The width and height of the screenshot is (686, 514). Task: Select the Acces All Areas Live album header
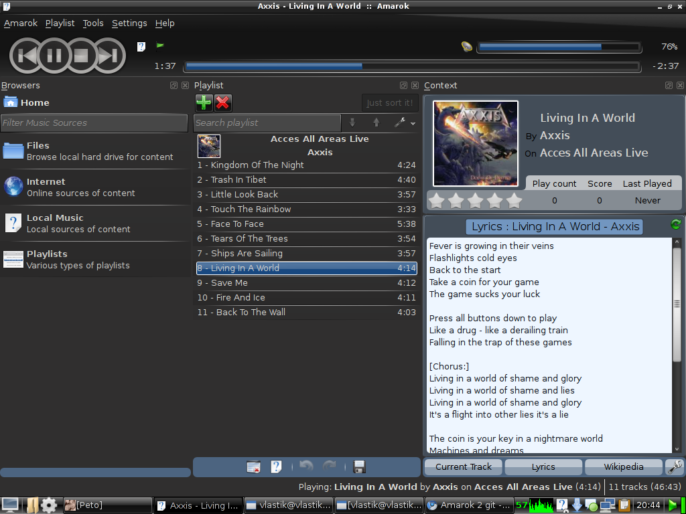[x=306, y=145]
